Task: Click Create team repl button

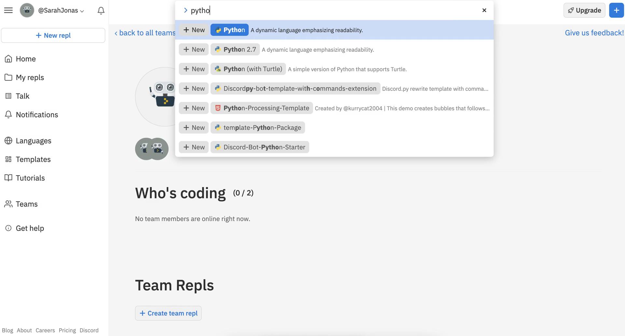Action: [x=168, y=313]
